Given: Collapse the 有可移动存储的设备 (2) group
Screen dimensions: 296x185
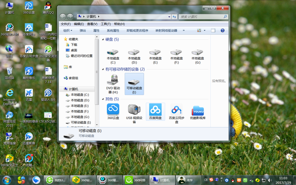Looking at the screenshot, I should point(103,69).
